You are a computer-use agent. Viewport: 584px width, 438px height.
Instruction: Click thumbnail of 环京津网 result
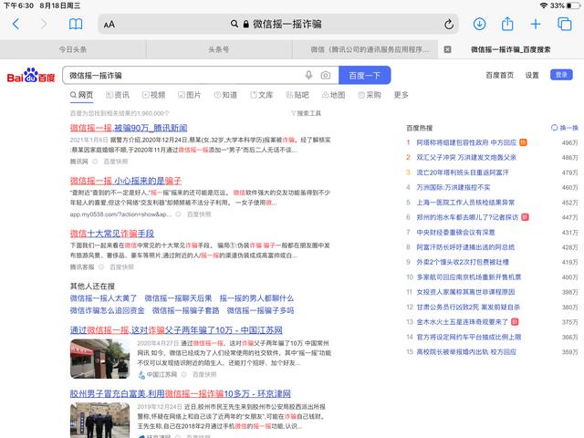click(x=99, y=420)
